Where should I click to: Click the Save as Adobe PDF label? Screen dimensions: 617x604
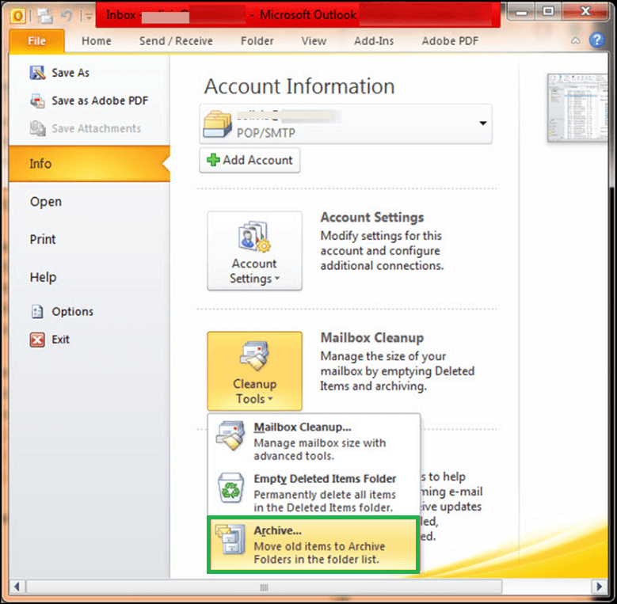100,101
